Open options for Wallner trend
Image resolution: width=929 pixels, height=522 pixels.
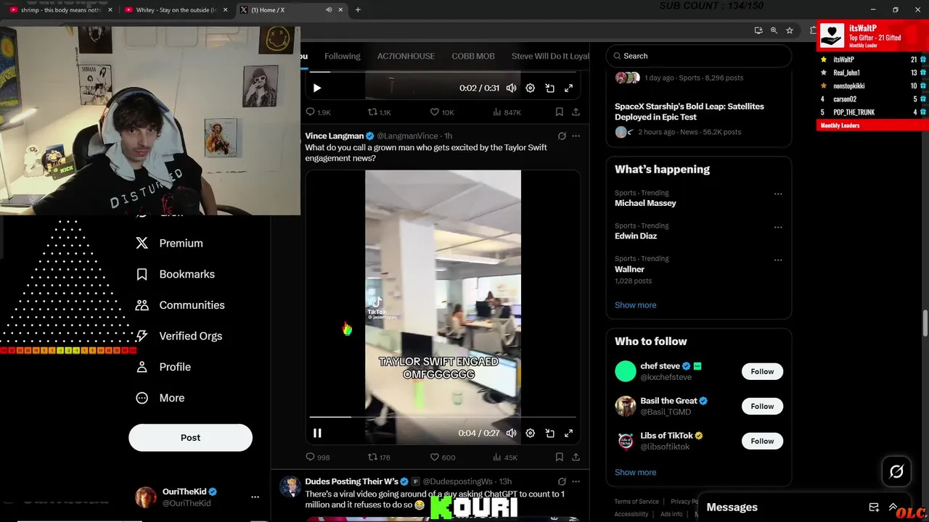point(778,260)
